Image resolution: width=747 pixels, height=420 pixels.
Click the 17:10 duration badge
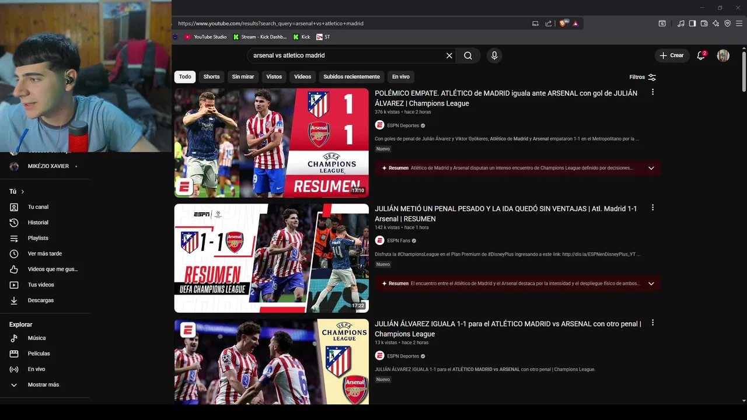pos(358,191)
